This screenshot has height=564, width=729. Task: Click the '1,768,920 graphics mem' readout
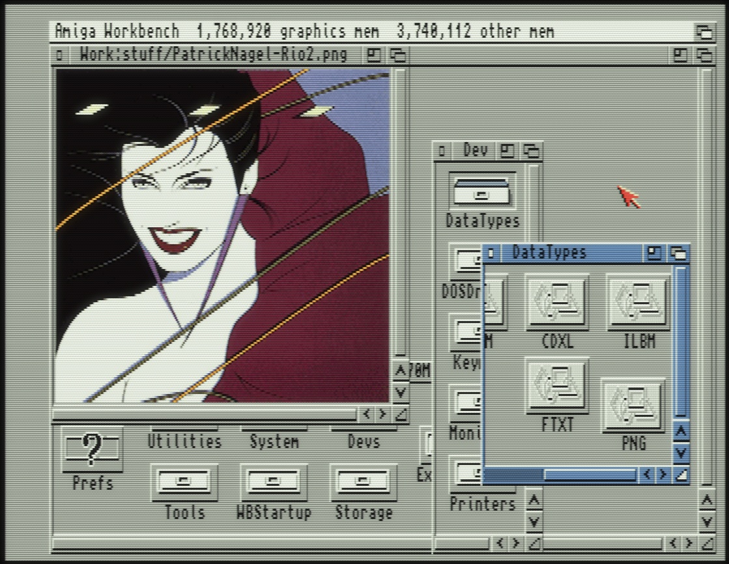pos(288,32)
